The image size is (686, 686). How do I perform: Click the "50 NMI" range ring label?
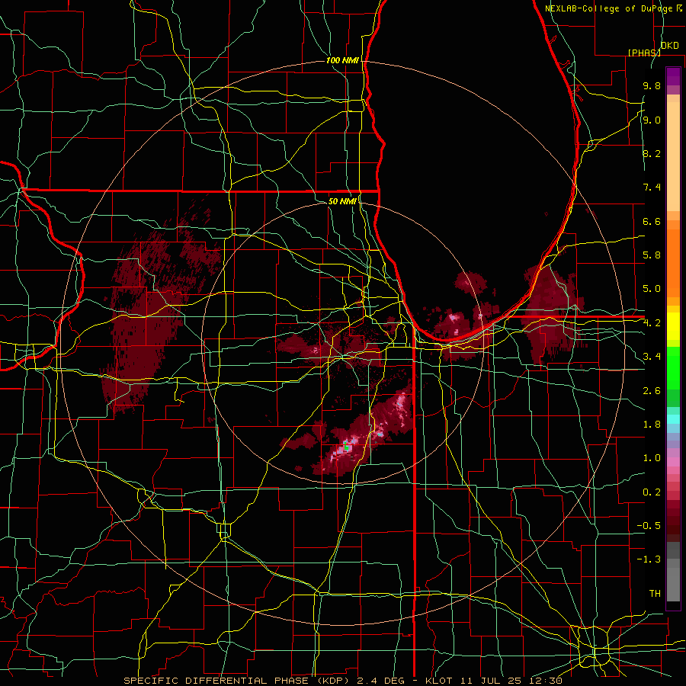tap(342, 201)
